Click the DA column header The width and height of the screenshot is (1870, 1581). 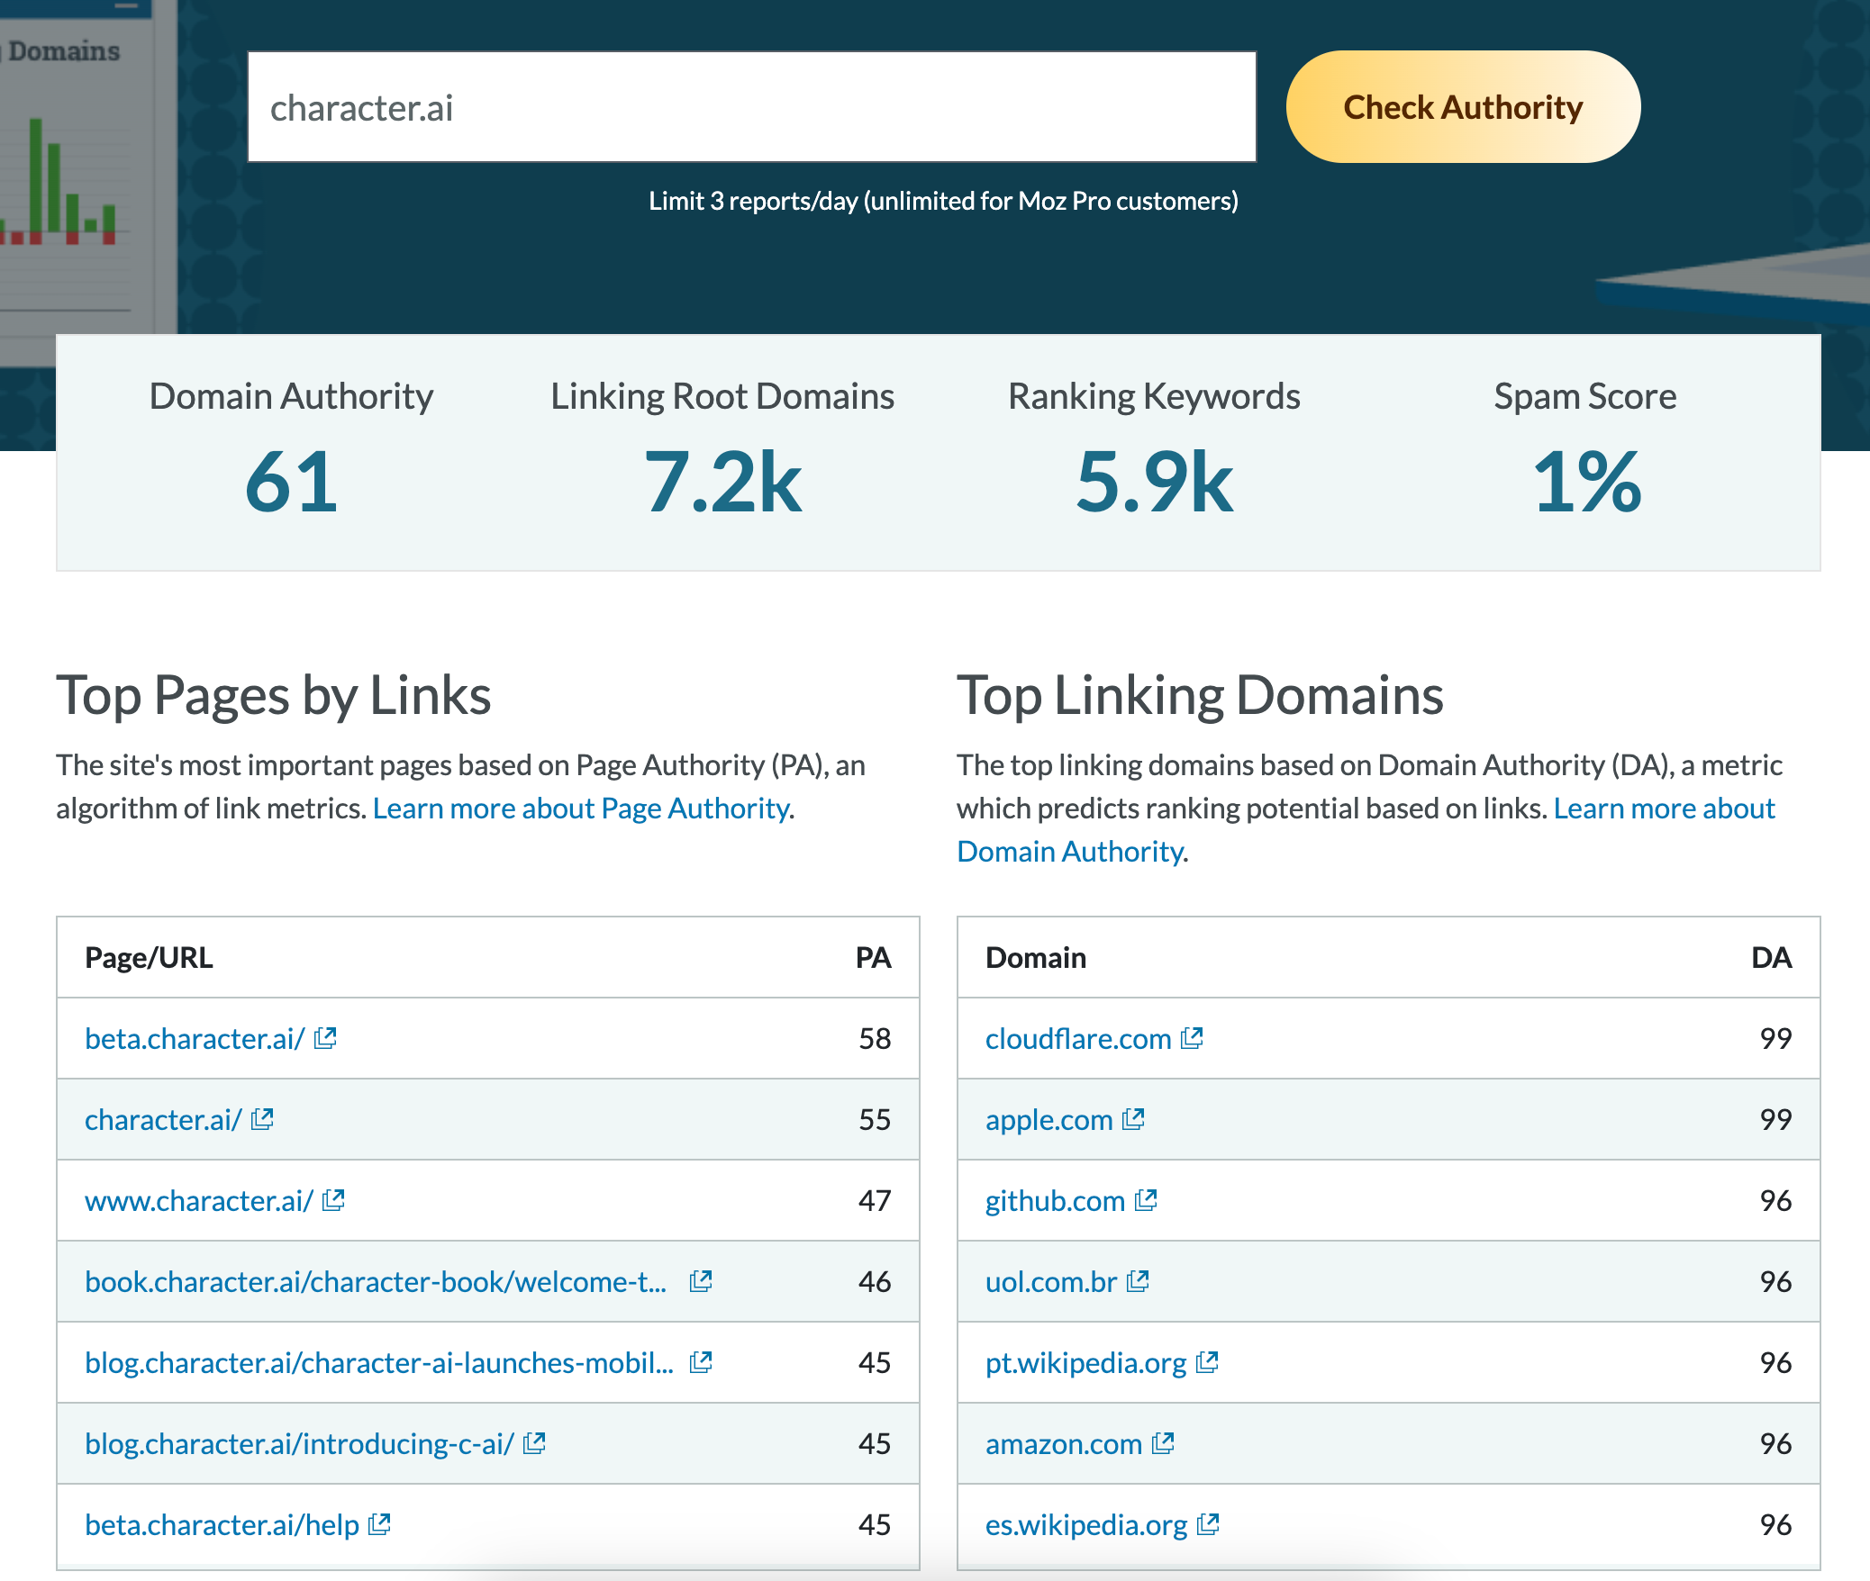coord(1771,957)
